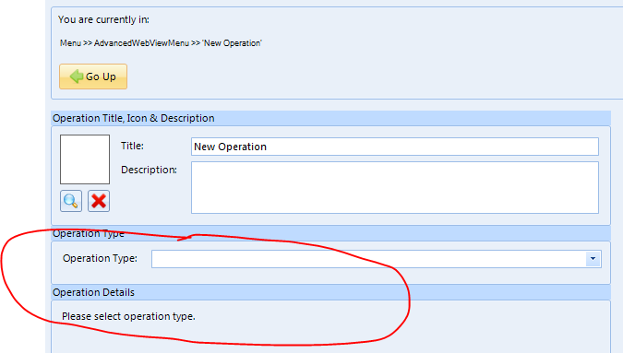Click the 'Operation Details' section header
Image resolution: width=623 pixels, height=353 pixels.
click(x=331, y=292)
